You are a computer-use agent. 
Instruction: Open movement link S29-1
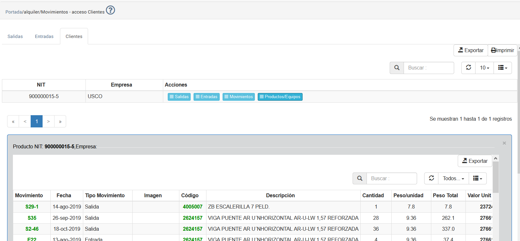pos(32,207)
